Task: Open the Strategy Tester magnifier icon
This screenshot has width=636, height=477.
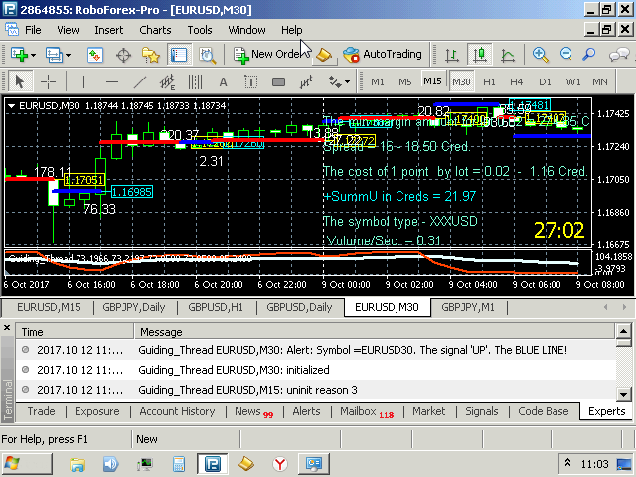Action: click(208, 55)
